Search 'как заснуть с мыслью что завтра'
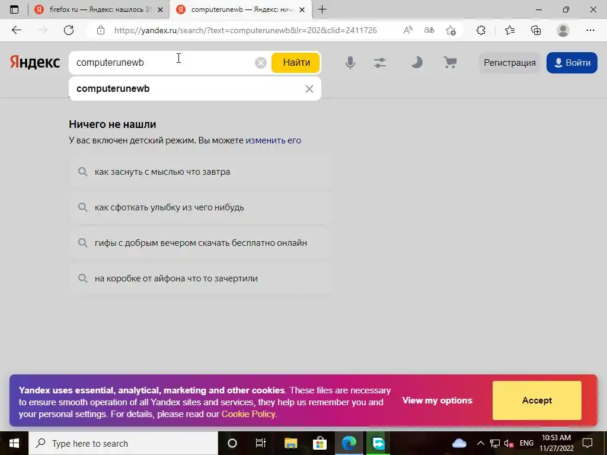607x455 pixels. (x=200, y=172)
